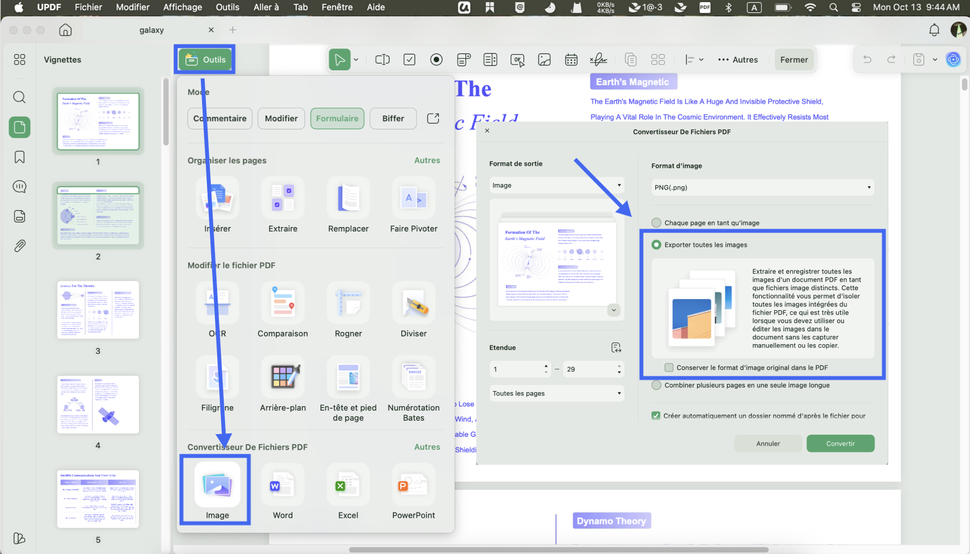Screen dimensions: 970x554
Task: Open the search panel in left sidebar
Action: tap(20, 97)
